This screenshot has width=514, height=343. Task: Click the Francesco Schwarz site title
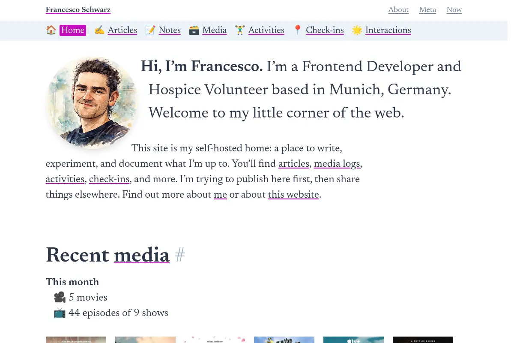(78, 10)
